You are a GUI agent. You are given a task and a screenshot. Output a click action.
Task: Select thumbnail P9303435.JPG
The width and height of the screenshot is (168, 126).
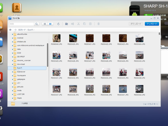[x=123, y=72]
